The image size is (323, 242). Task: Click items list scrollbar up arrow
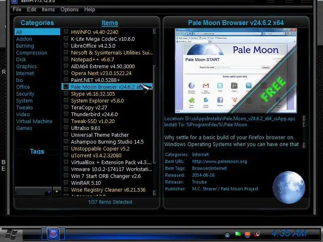click(x=155, y=31)
